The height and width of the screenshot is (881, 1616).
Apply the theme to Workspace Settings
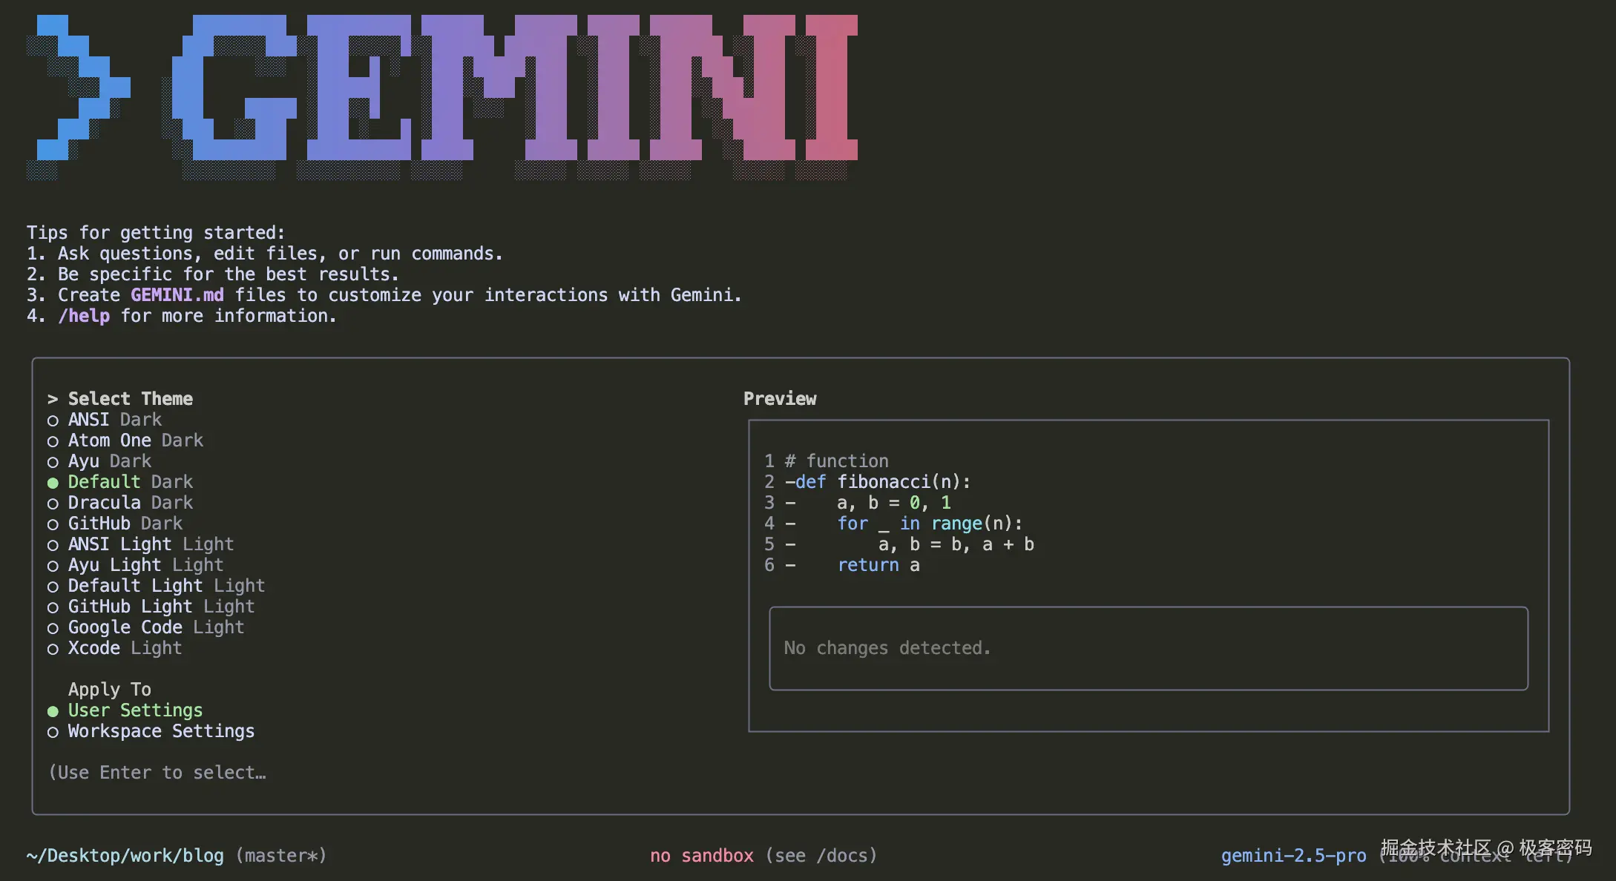(x=161, y=731)
